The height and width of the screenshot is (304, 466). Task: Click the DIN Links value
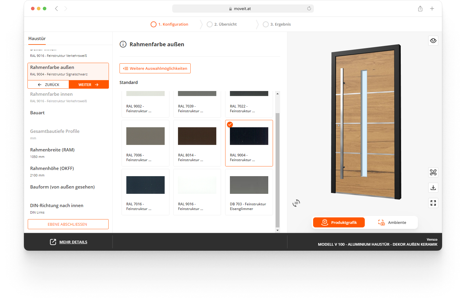click(37, 213)
